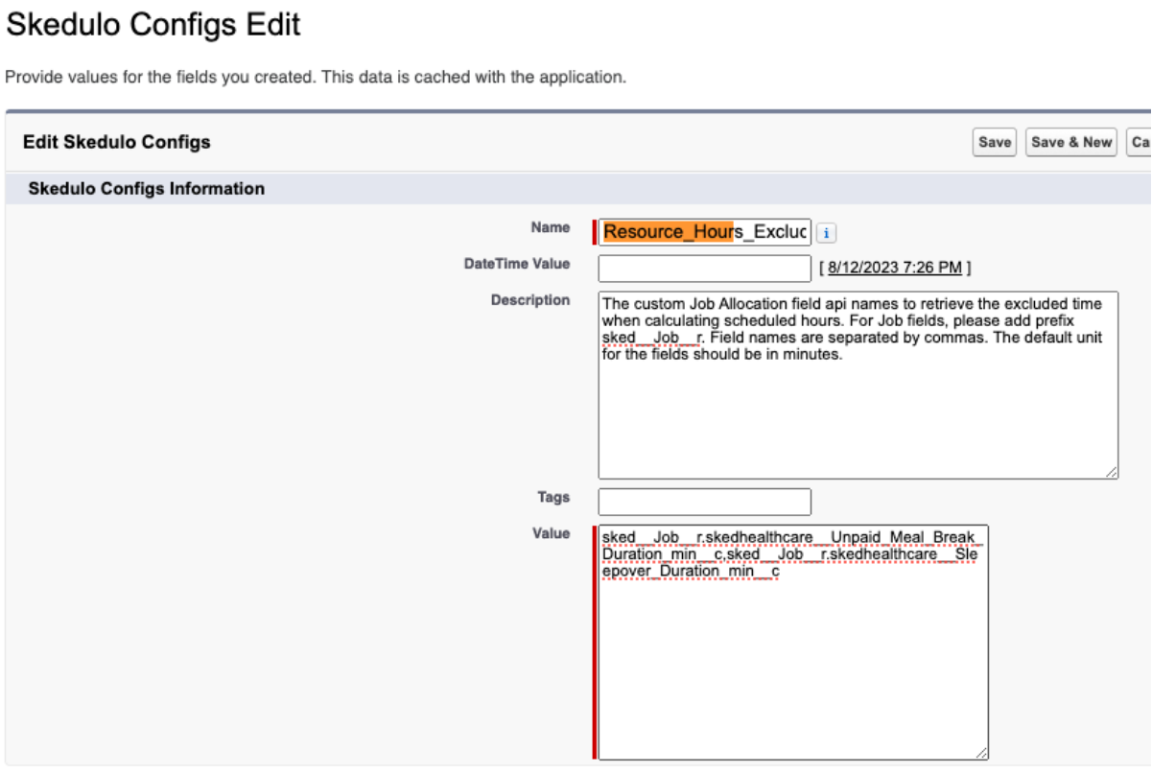Click the DateTime Value label
Viewport: 1152px width, 774px height.
click(517, 264)
